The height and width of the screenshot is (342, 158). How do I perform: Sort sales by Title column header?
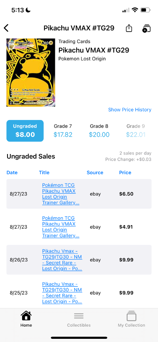click(44, 173)
